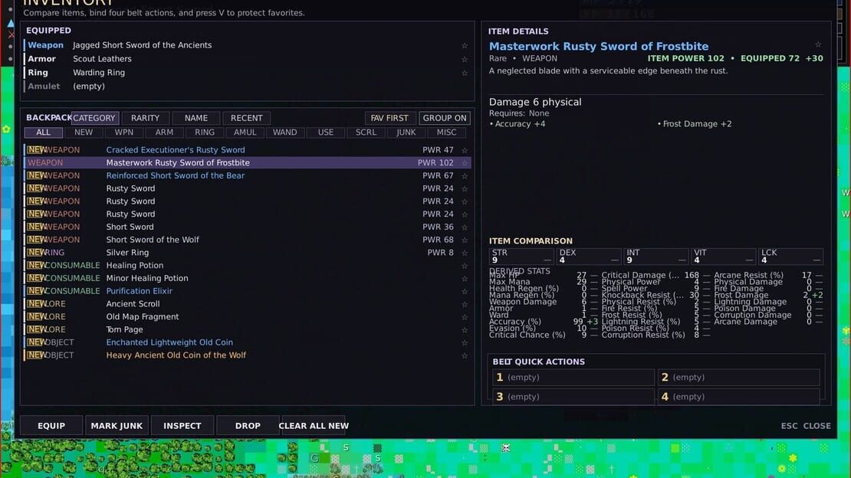
Task: Star the Masterwork Rusty Sword of Frostbite row
Action: tap(465, 162)
